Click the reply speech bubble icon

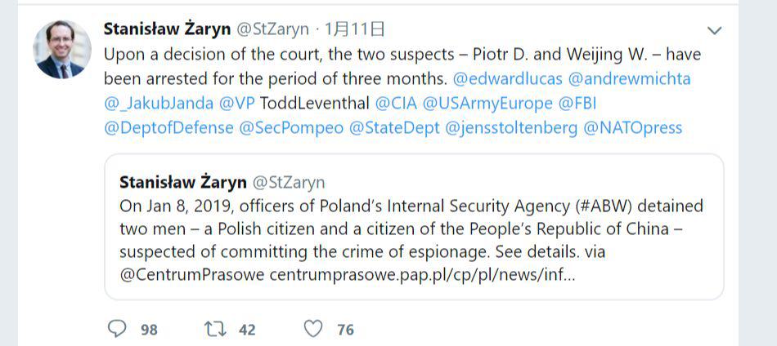(118, 329)
